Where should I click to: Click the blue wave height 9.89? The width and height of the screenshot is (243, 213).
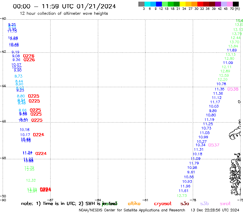pyautogui.click(x=213, y=111)
